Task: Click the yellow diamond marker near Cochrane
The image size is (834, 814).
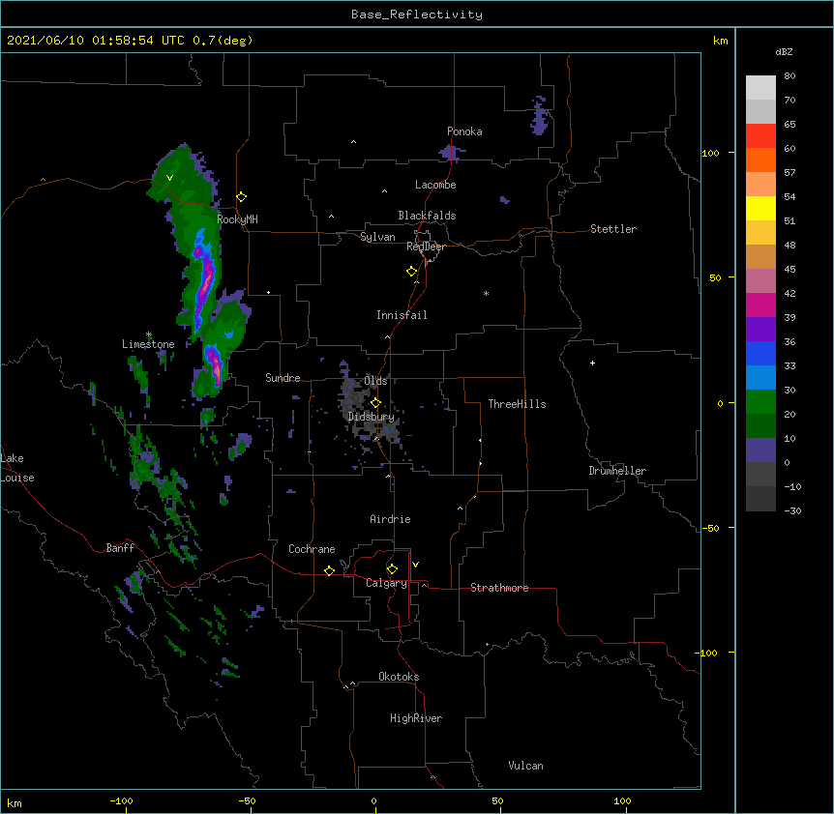Action: (x=329, y=570)
